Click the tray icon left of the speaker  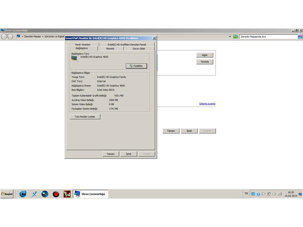tap(269, 194)
